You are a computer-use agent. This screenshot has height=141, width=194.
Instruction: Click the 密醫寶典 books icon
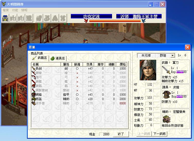(167, 119)
